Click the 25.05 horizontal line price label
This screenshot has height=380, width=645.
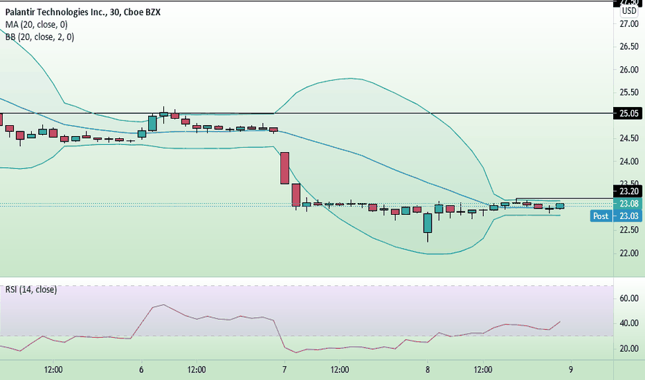click(629, 113)
